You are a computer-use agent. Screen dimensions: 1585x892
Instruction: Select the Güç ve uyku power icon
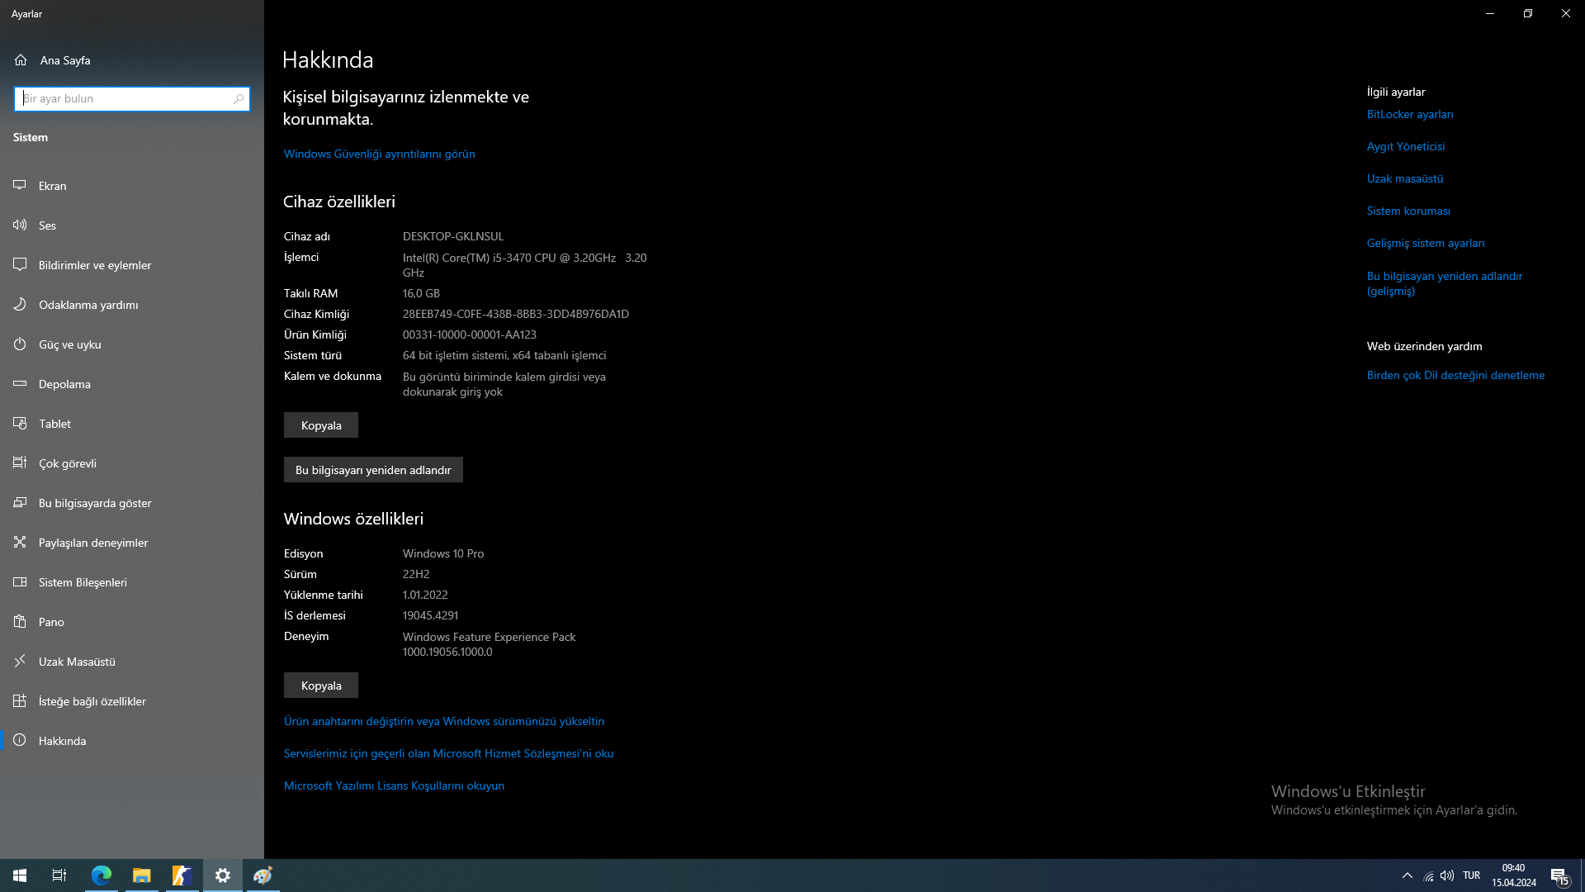[x=20, y=344]
